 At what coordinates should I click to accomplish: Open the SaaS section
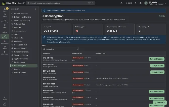point(16,34)
